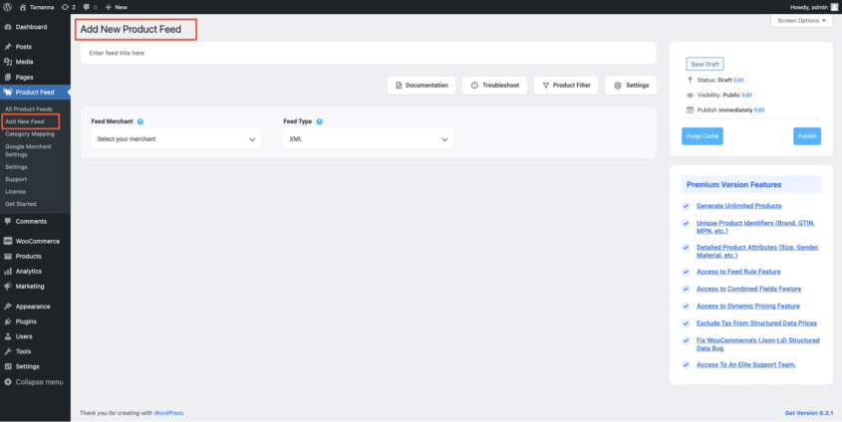Screen dimensions: 842x422
Task: Edit Publish immediately schedule
Action: tap(759, 109)
